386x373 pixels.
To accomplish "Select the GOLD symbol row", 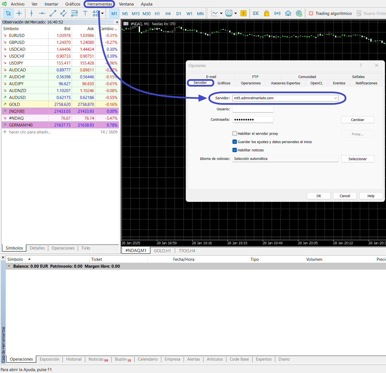I will tap(60, 104).
